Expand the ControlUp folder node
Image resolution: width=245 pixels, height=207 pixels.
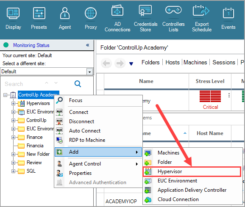[x=13, y=120]
